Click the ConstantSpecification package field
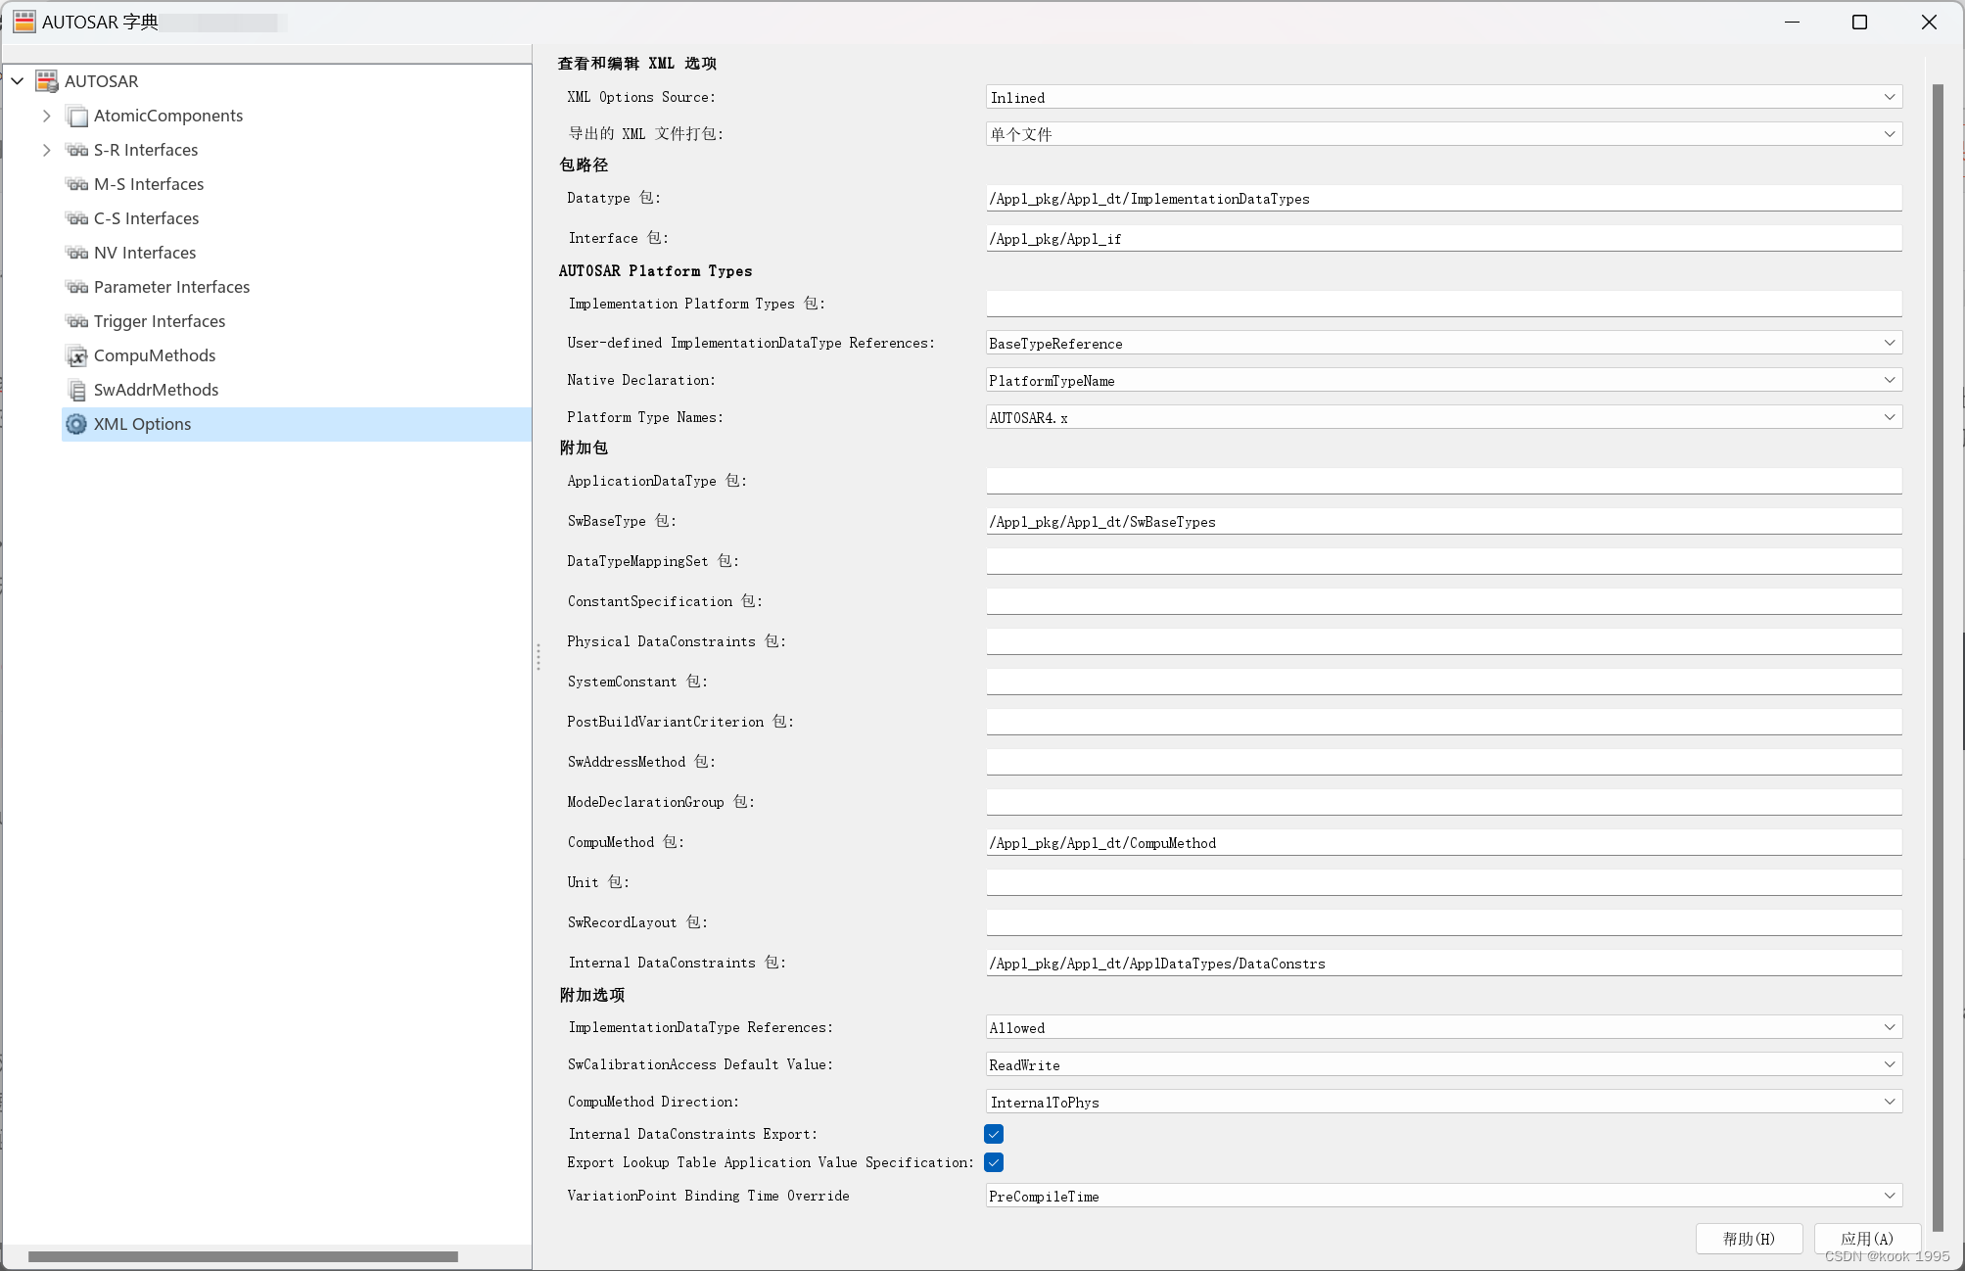Screen dimensions: 1965x1271 coord(1444,601)
